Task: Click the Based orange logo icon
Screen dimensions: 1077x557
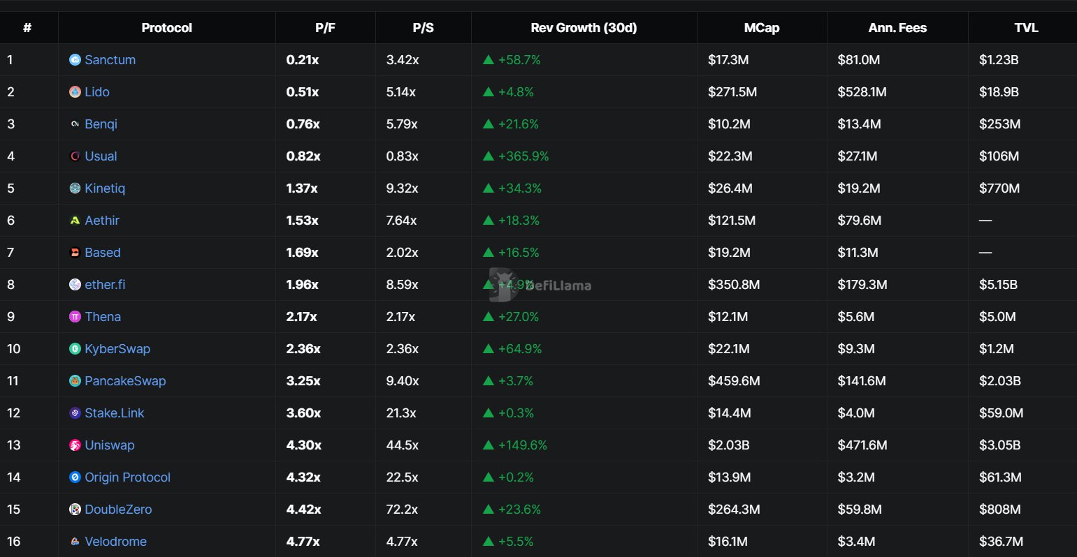Action: coord(75,253)
